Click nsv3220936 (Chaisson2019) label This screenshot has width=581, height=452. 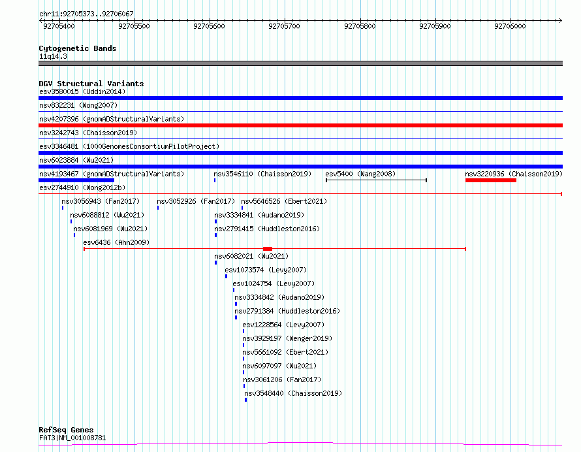pos(514,174)
